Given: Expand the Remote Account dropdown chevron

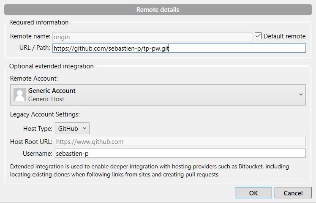Looking at the screenshot, I should click(x=301, y=95).
